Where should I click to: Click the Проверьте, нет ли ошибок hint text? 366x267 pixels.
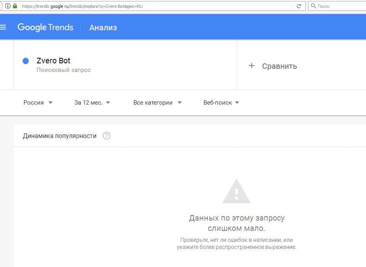237,243
